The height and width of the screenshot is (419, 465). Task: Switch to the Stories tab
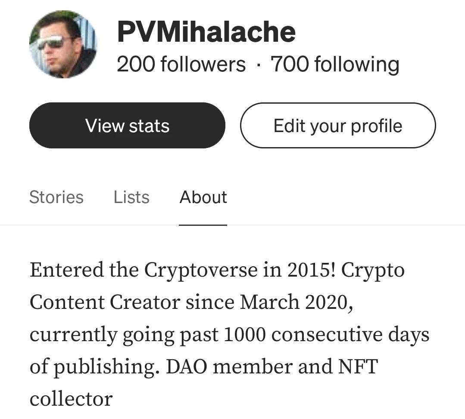click(56, 197)
